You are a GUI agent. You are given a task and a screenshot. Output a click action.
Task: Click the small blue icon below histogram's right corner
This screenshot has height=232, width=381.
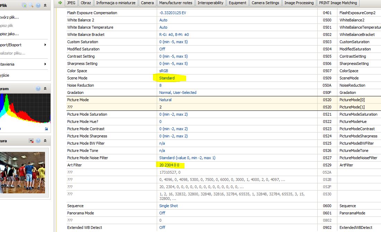point(46,129)
